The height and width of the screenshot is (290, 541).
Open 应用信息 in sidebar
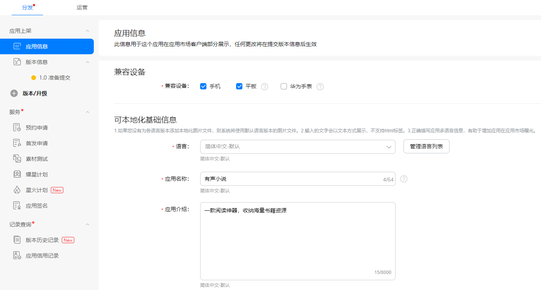click(x=47, y=46)
